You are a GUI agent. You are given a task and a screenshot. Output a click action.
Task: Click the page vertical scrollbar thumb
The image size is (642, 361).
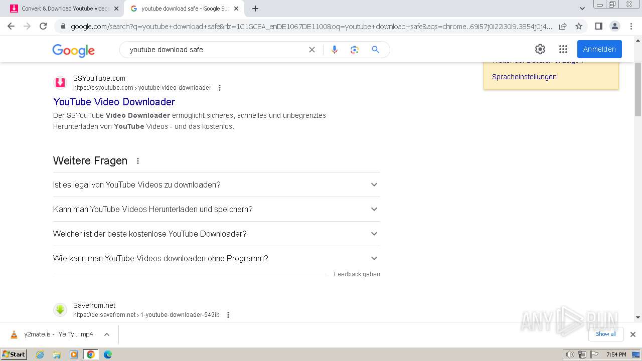tap(638, 89)
